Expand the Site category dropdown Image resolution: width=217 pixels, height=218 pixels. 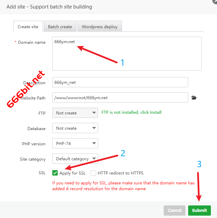coord(75,159)
